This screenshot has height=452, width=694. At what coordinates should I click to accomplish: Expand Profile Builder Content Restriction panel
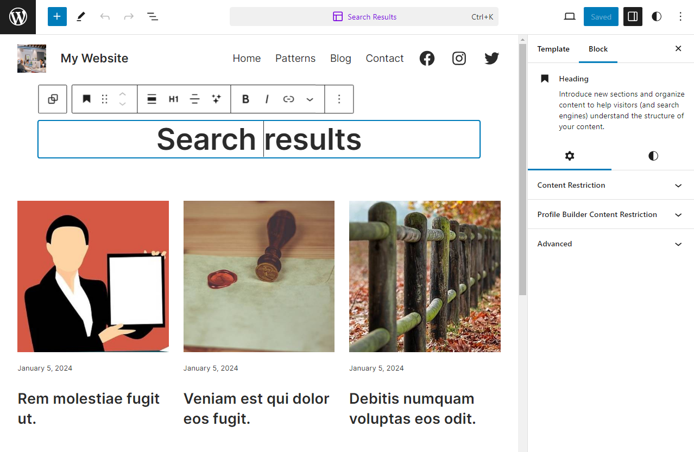[611, 214]
